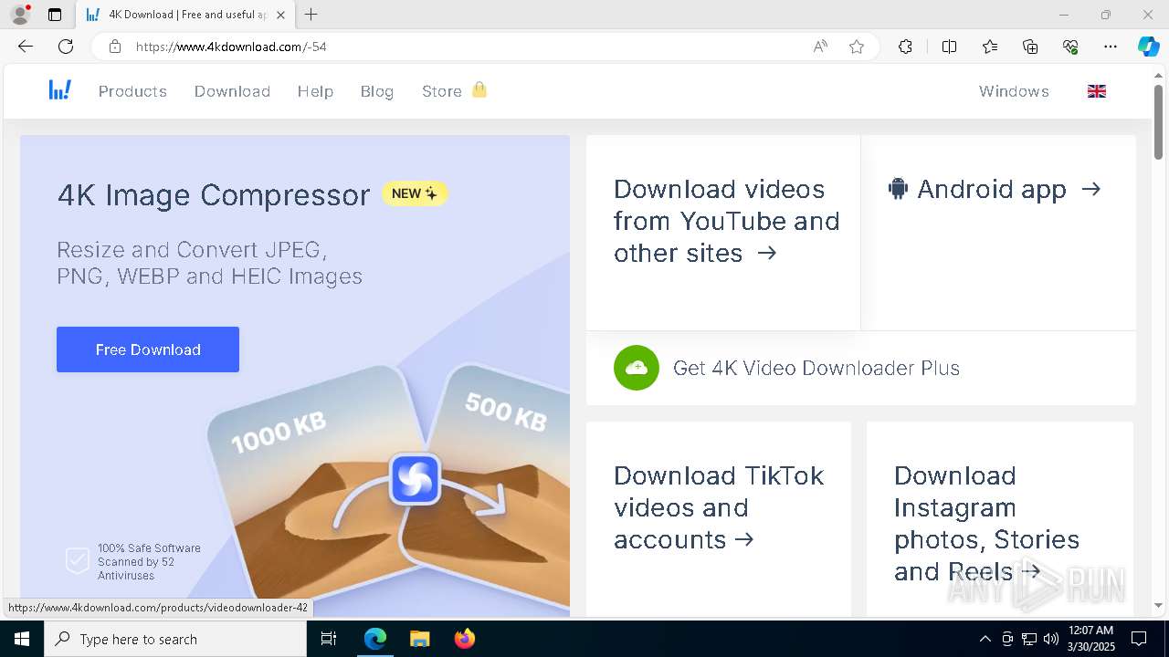Open volume control in tray
The image size is (1169, 657).
point(1051,639)
